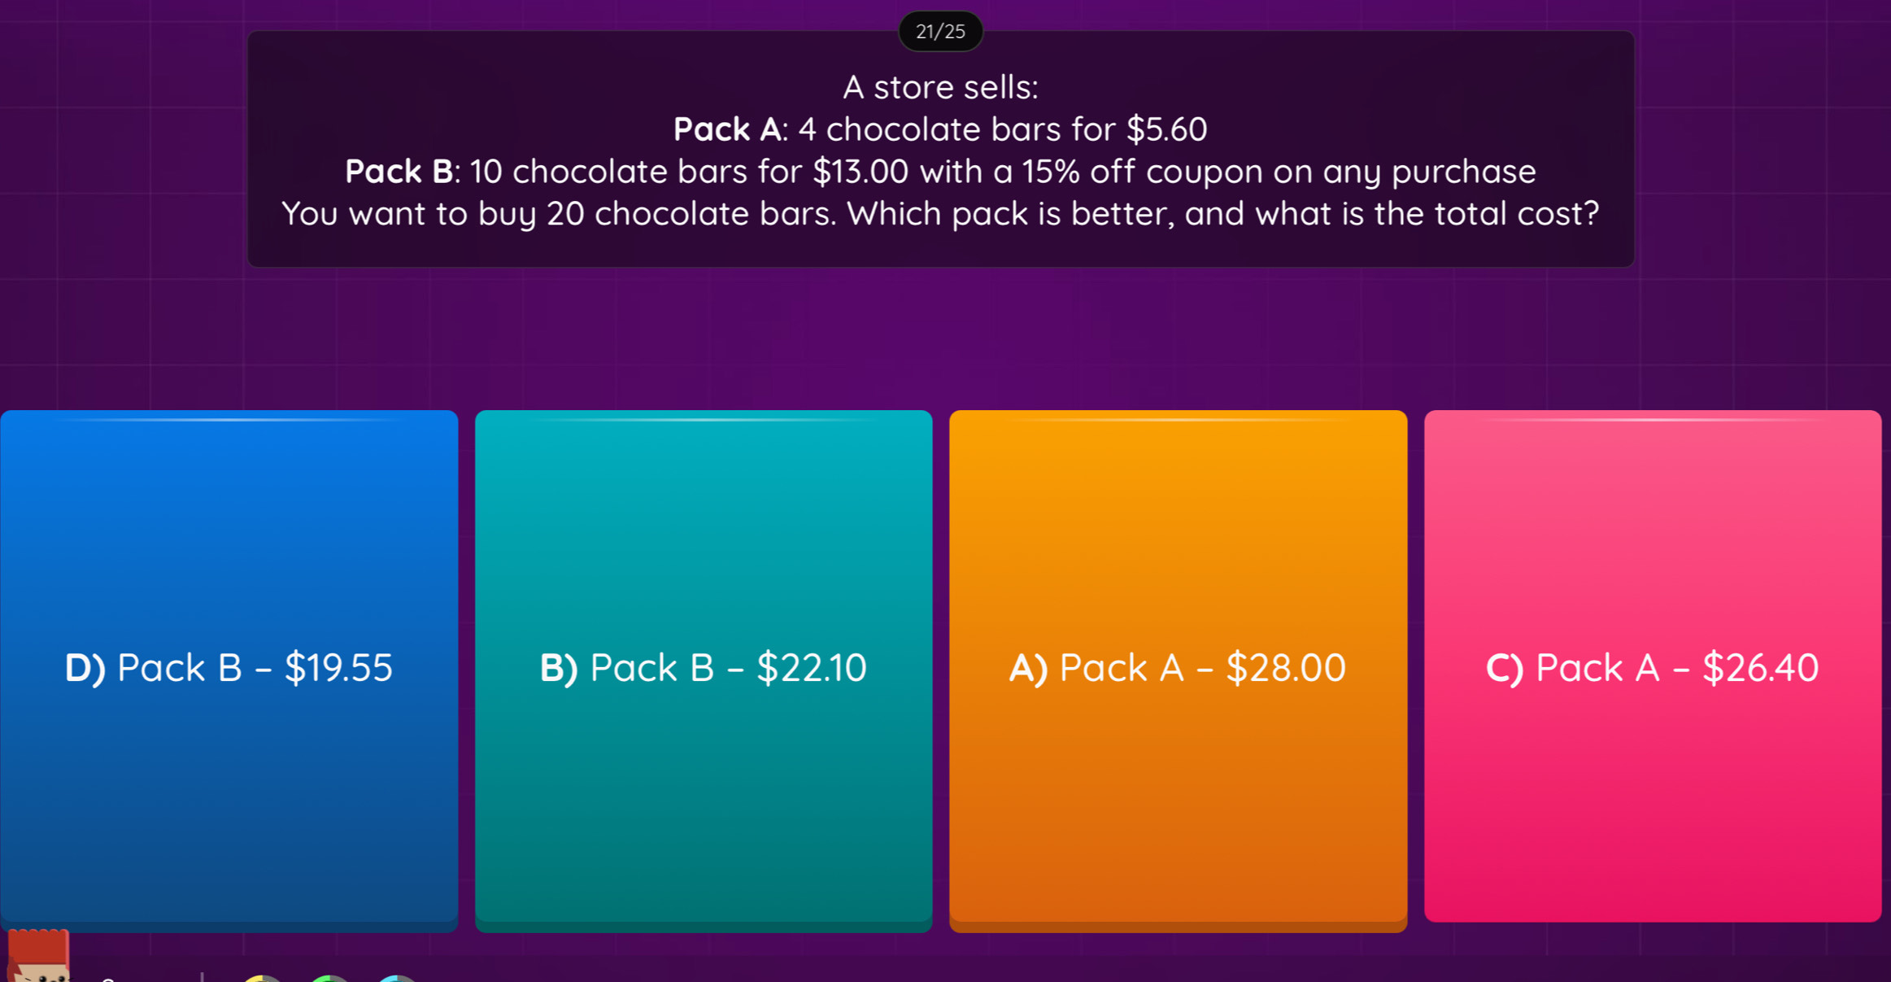Activate the green power-up ring

pos(329,977)
